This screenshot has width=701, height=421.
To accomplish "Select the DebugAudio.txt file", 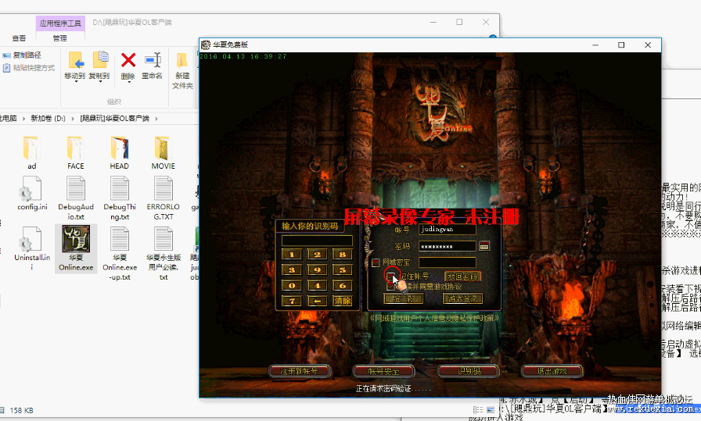I will click(76, 198).
